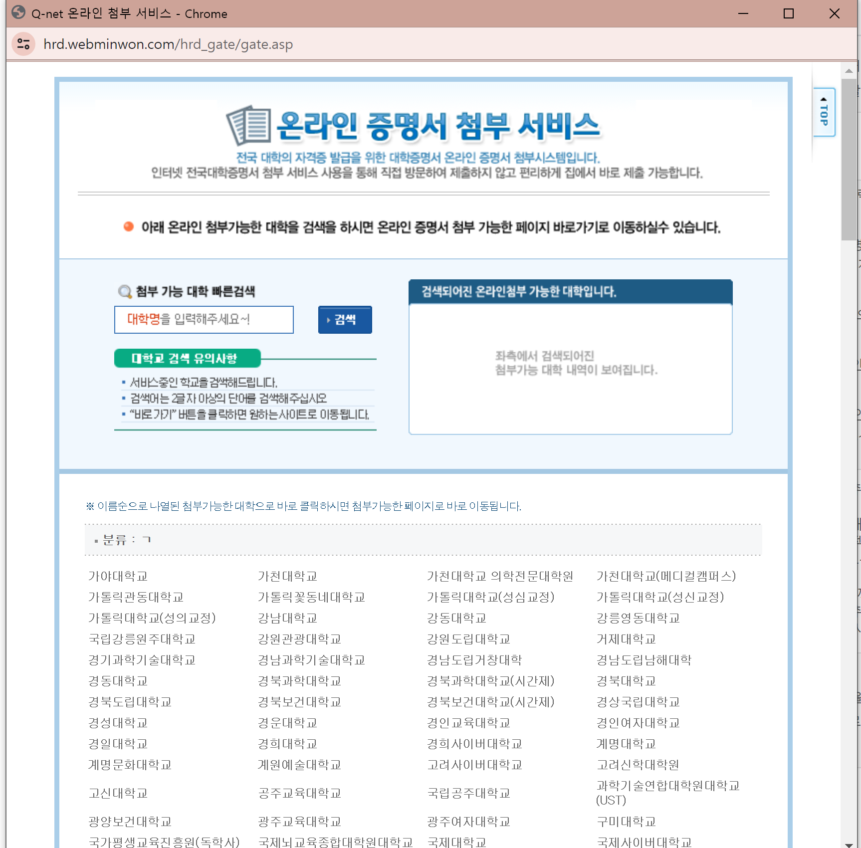Select 강릉영동대학교 from the list
Viewport: 861px width, 848px height.
(639, 618)
